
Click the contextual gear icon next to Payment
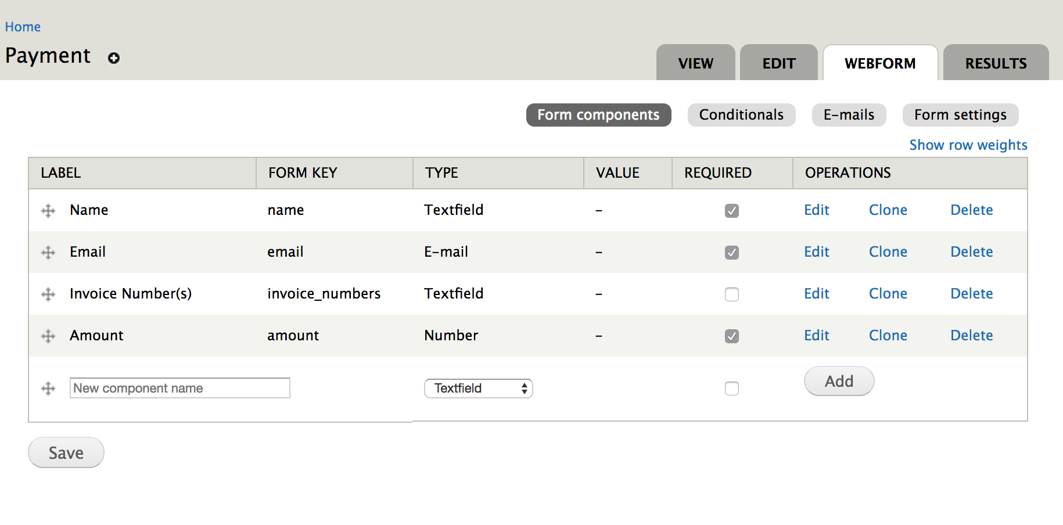(114, 58)
